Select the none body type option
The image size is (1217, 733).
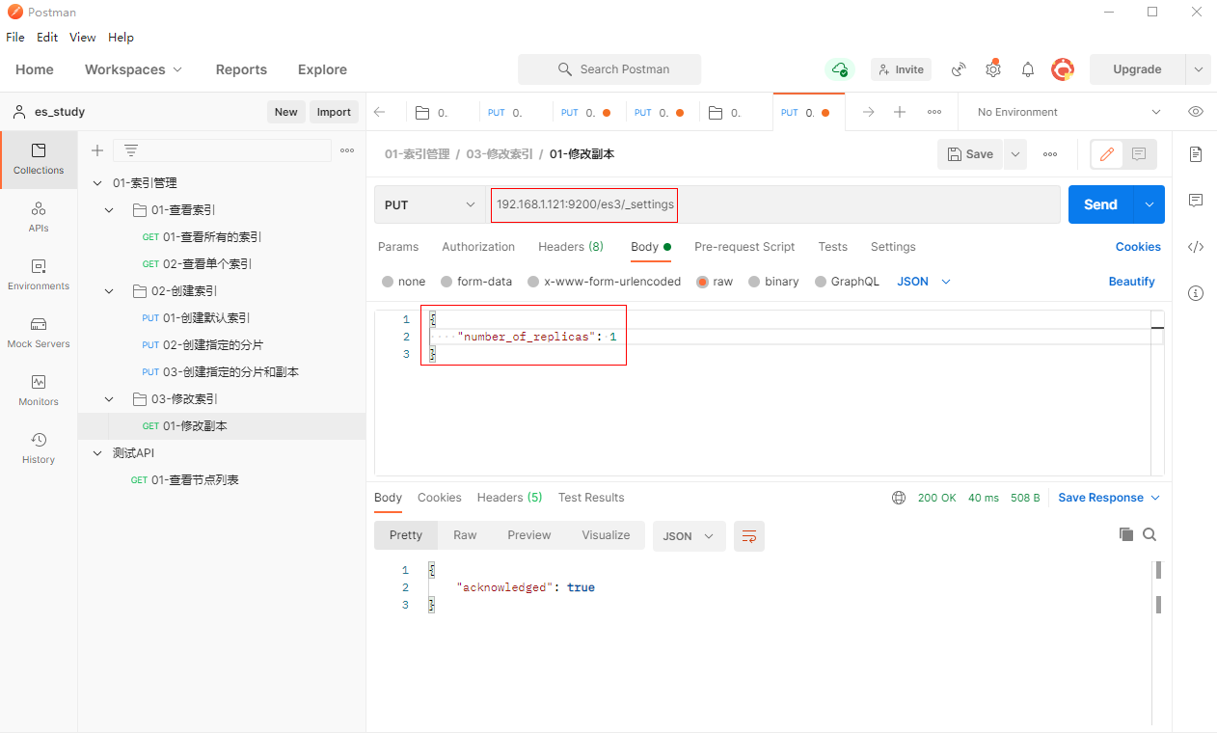click(388, 282)
